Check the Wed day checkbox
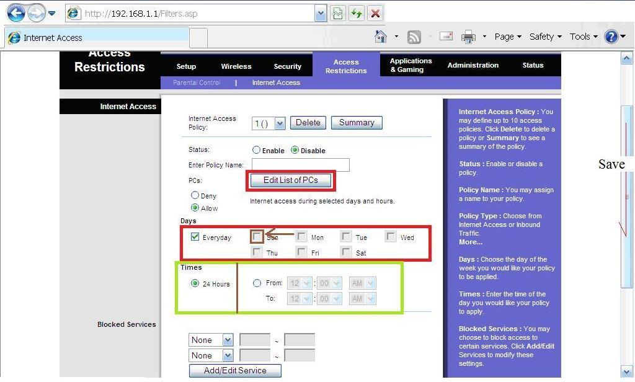Image resolution: width=635 pixels, height=382 pixels. click(391, 236)
